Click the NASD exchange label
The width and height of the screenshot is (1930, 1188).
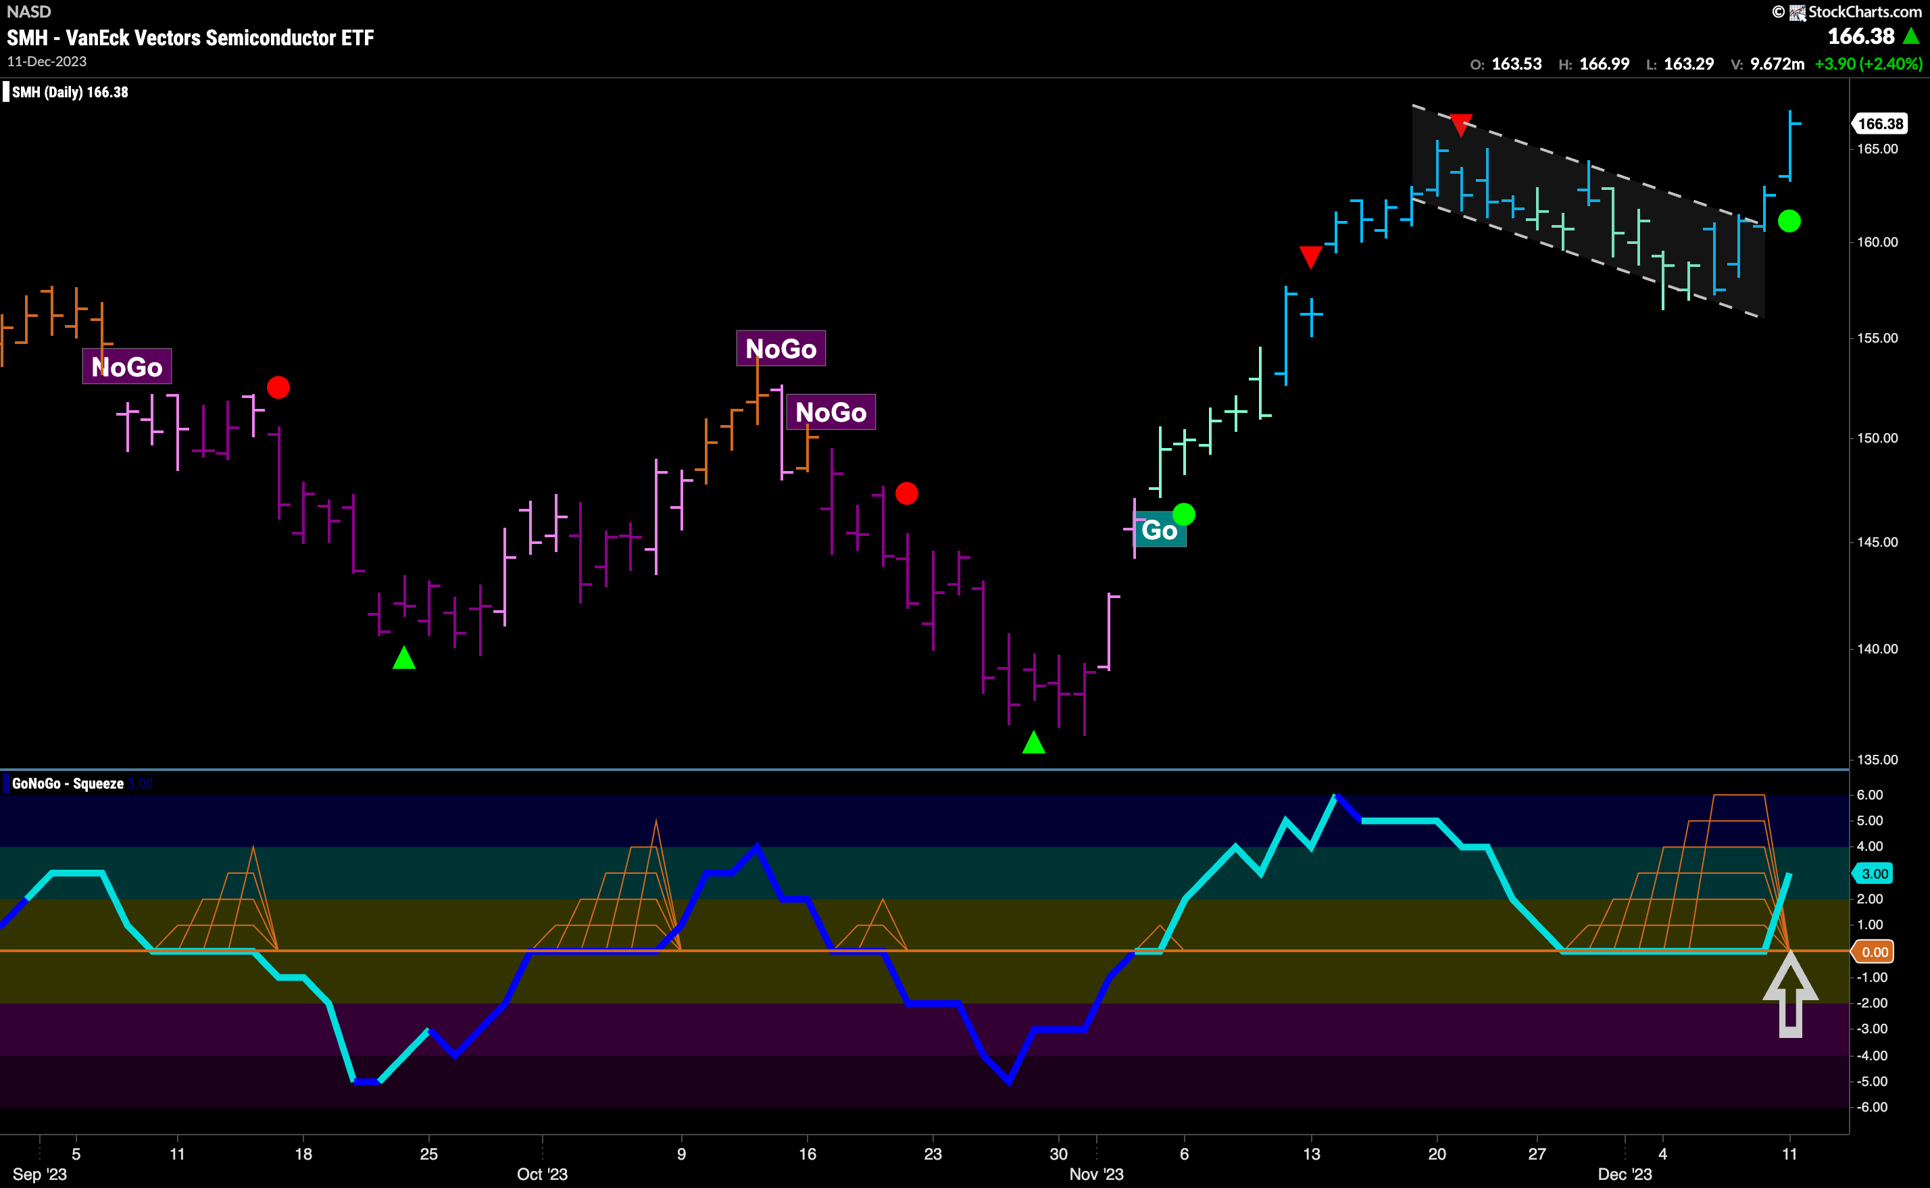29,11
